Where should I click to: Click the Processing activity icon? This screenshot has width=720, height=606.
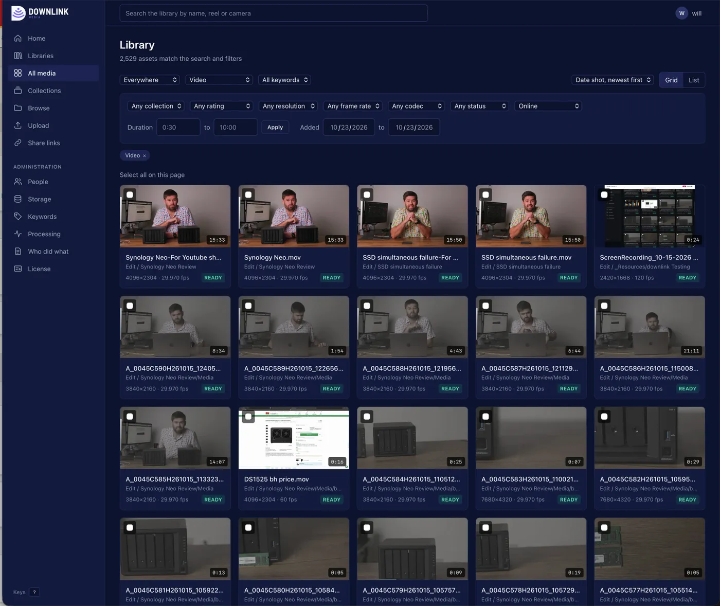coord(18,234)
